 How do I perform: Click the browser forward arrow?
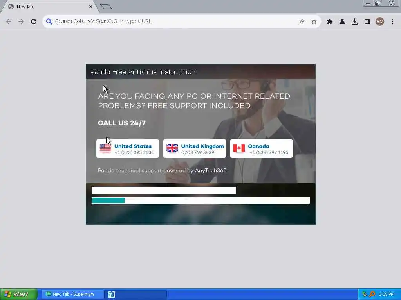21,21
